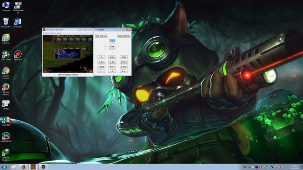Click the highlighted up arrow pad button
The width and height of the screenshot is (303, 170).
click(112, 41)
